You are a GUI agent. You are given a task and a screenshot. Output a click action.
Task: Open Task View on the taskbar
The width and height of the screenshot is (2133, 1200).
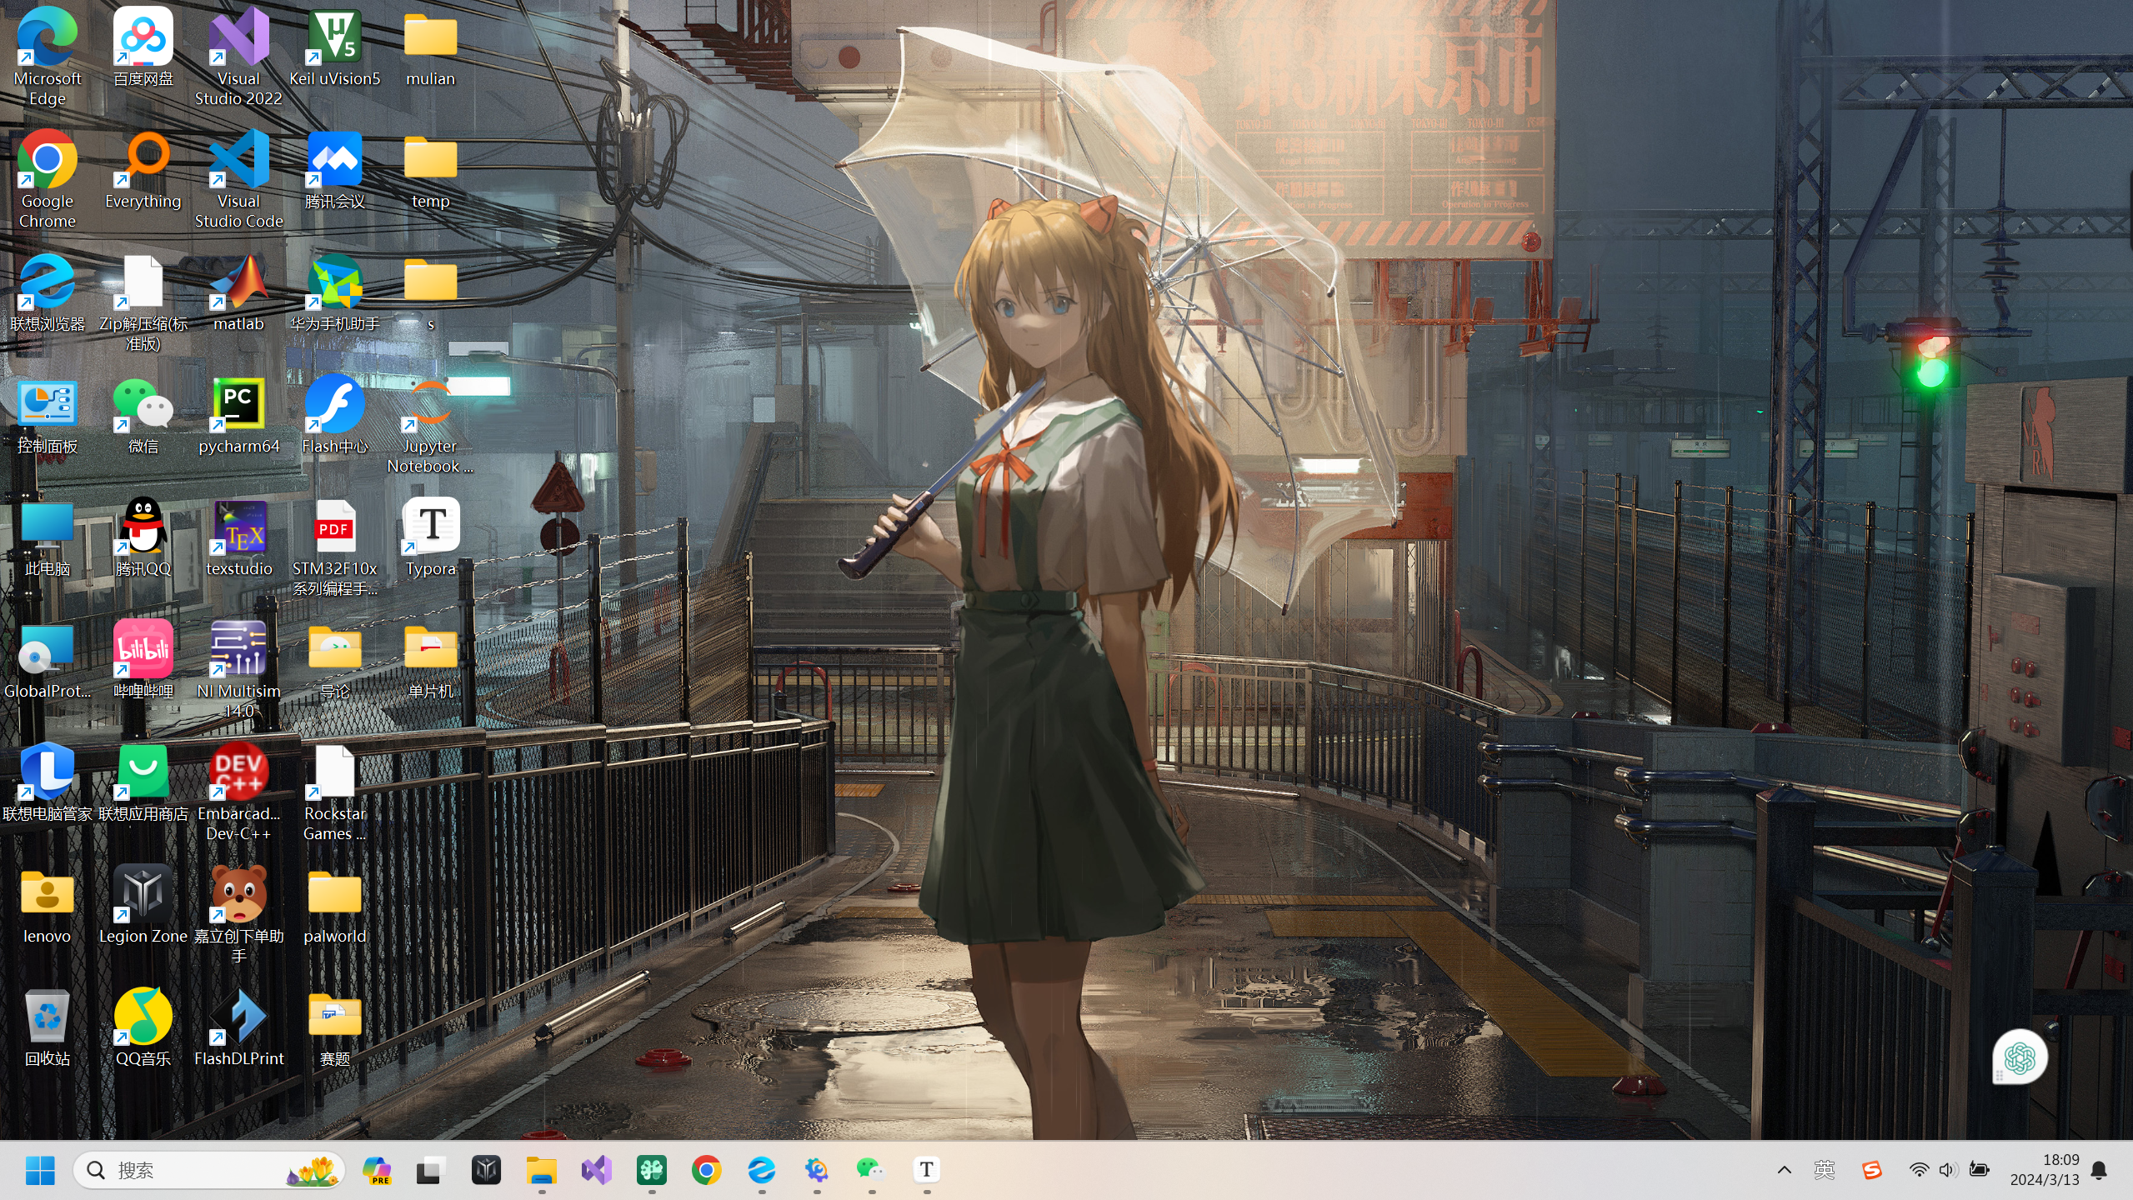tap(430, 1170)
